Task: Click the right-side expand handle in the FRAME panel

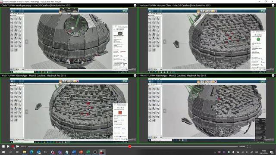Action: point(263,111)
